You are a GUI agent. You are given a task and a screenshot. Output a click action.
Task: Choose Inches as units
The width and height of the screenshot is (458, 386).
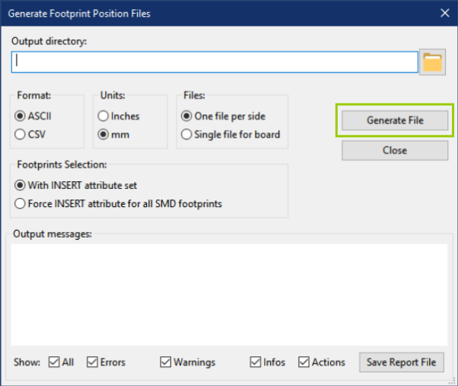[x=103, y=116]
